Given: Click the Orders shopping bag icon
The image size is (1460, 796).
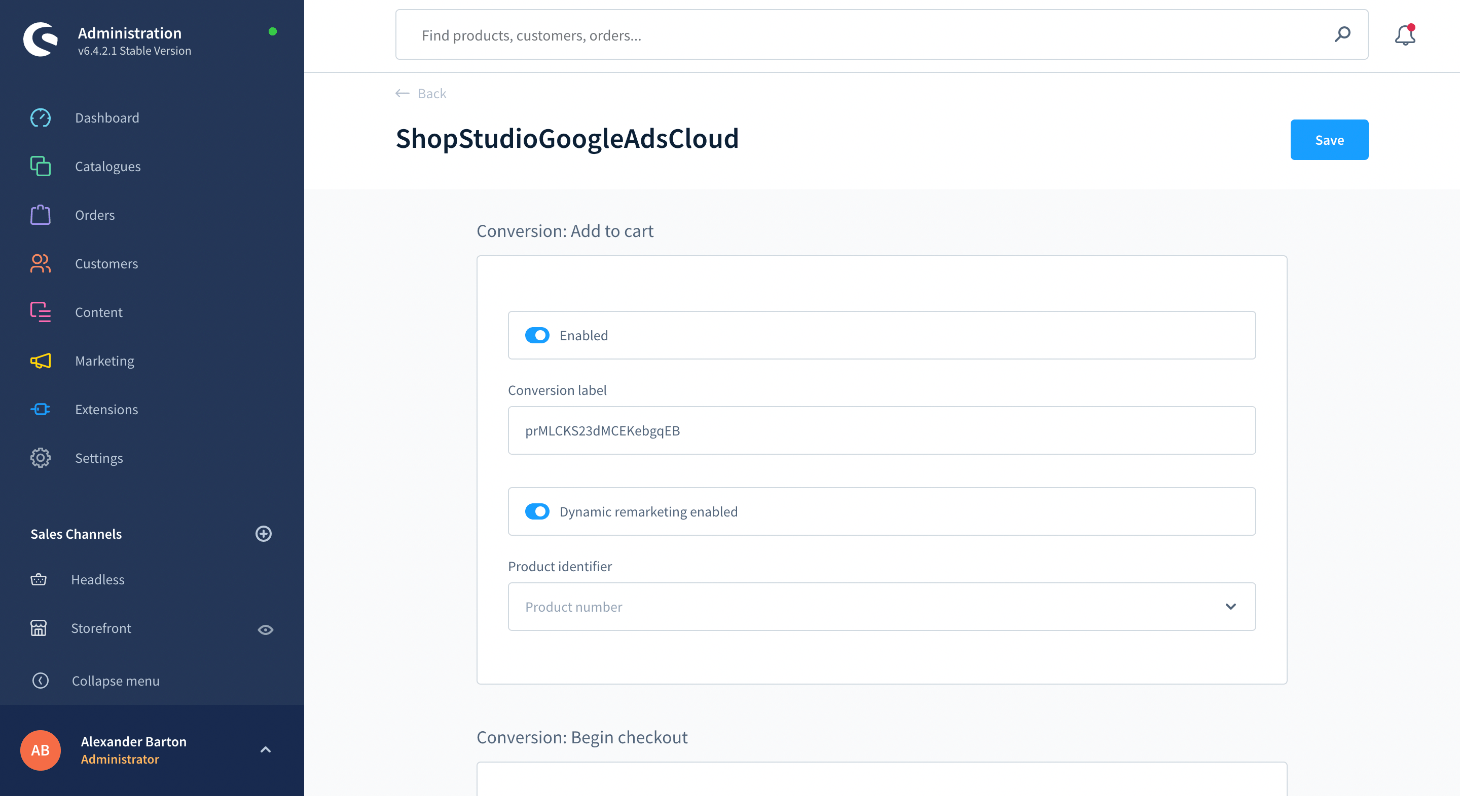Looking at the screenshot, I should pyautogui.click(x=40, y=215).
